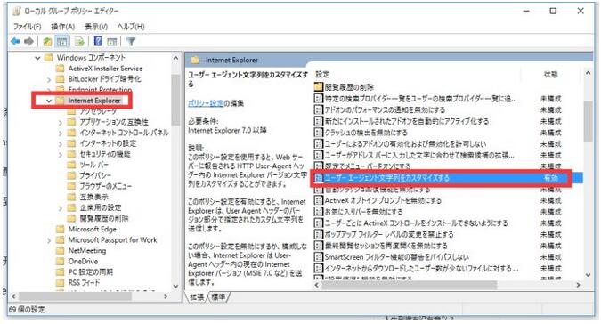Screen dimensions: 601x324
Task: Select ユーザー エージェント文字列をカスタマイズする policy row
Action: [x=448, y=178]
